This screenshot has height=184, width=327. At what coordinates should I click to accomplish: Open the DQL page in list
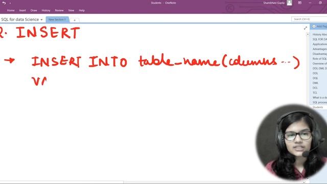tap(315, 78)
